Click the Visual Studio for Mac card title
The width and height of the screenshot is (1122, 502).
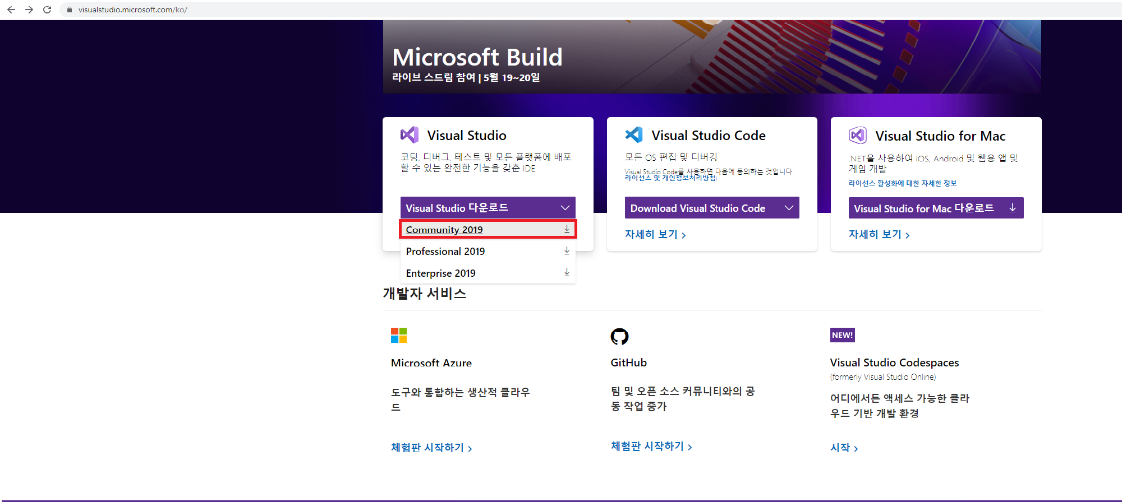940,136
